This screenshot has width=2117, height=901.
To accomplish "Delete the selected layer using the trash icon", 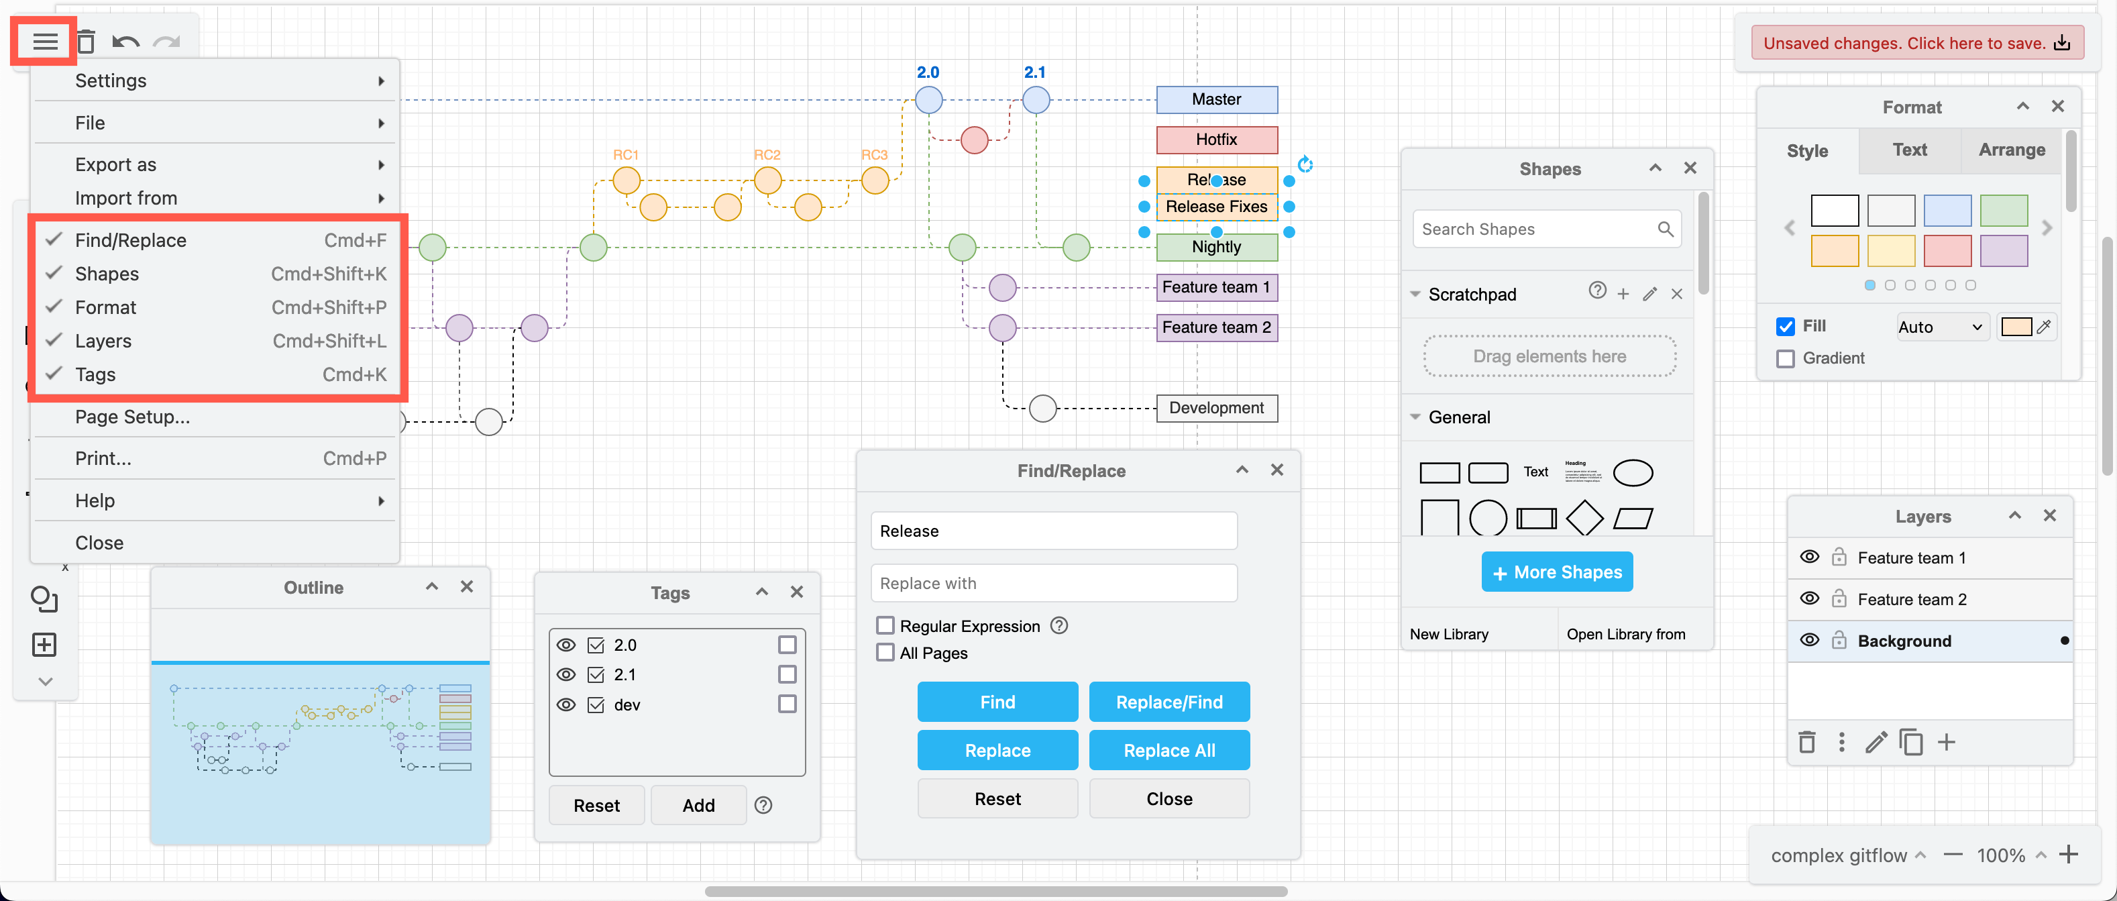I will point(1807,743).
